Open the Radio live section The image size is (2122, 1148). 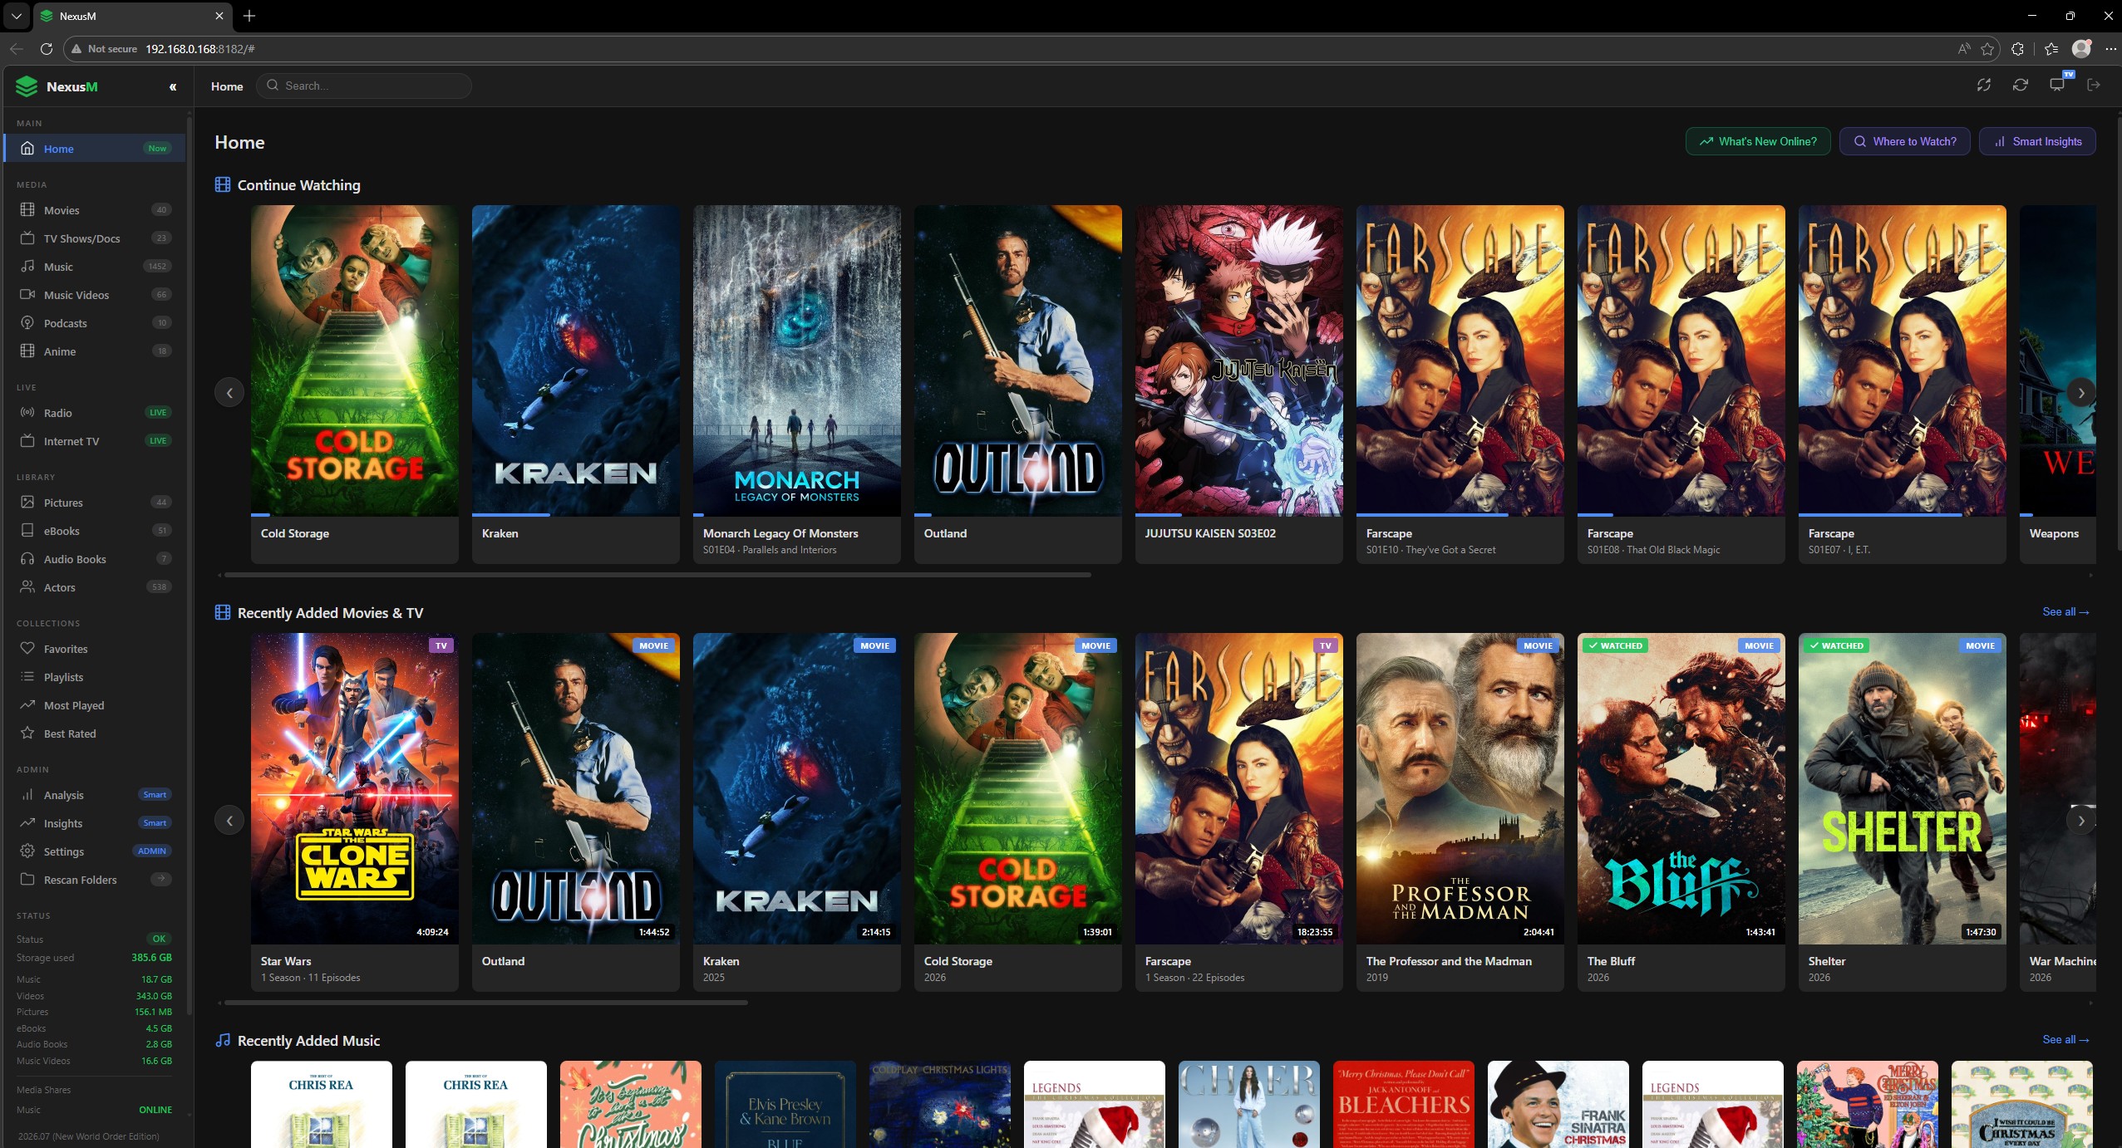coord(57,413)
